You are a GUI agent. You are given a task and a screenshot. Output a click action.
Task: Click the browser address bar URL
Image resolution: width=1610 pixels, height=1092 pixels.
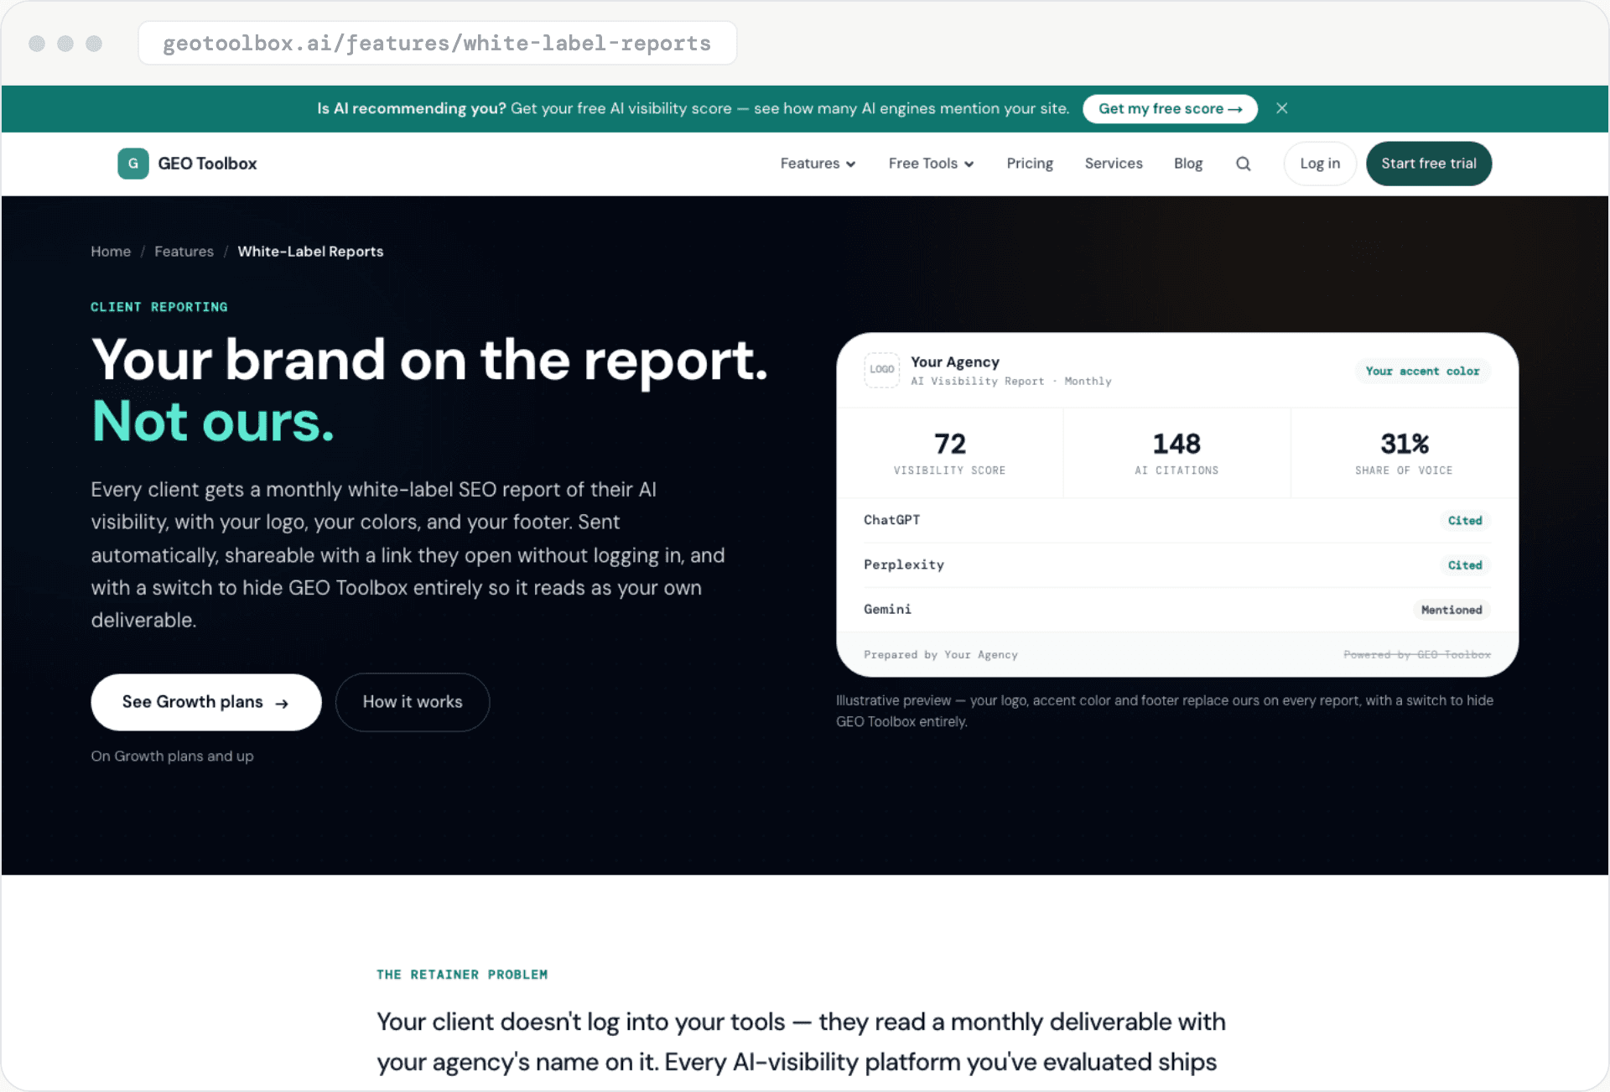click(437, 43)
